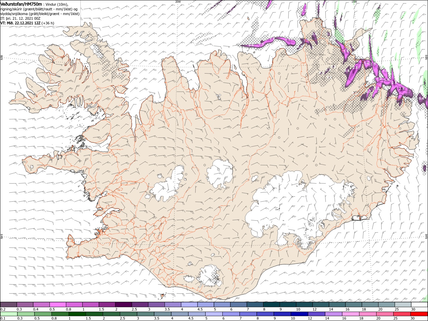Pick the dark green rain swatch labeled 1
This screenshot has height=321, width=428.
click(77, 314)
